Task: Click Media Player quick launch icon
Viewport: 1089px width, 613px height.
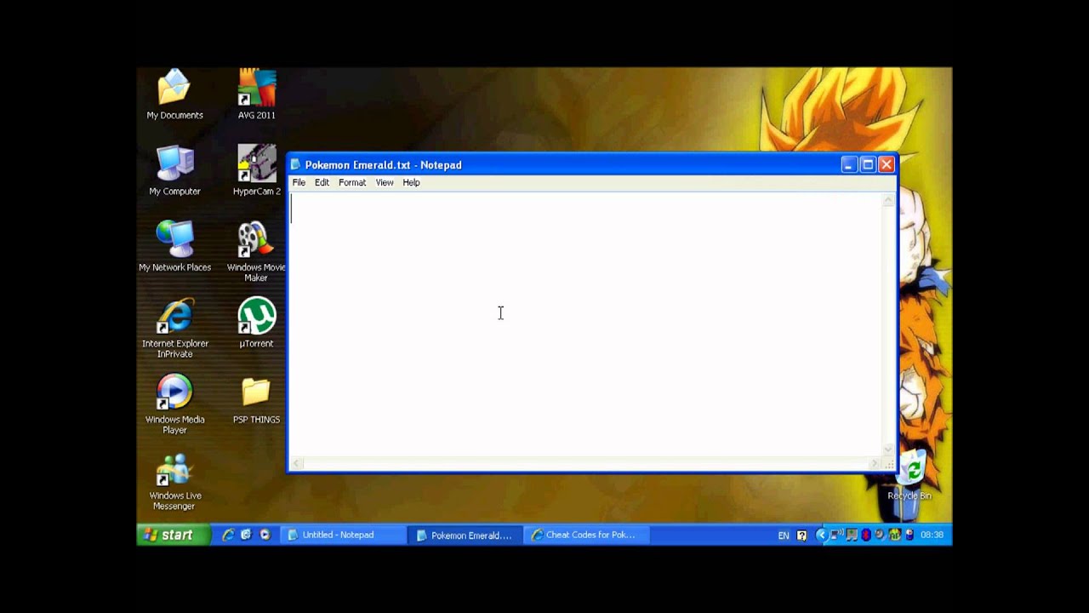Action: (265, 535)
